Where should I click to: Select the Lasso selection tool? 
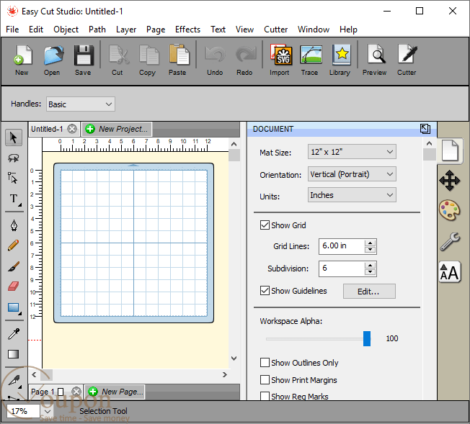coord(14,158)
